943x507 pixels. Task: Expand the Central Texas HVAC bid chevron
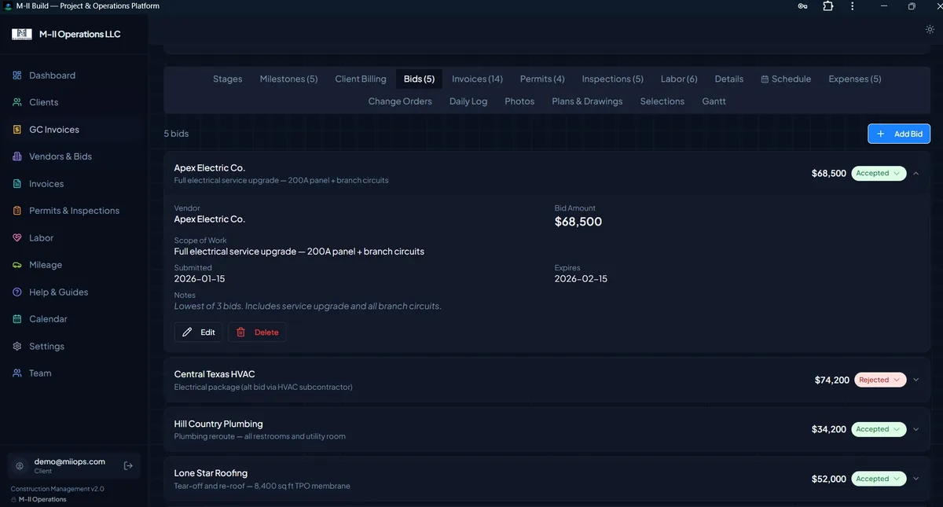pos(916,380)
